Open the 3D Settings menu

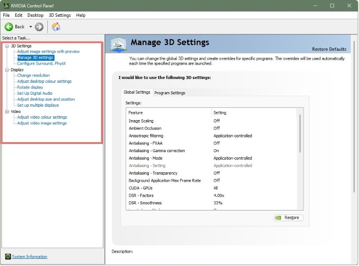[x=60, y=15]
